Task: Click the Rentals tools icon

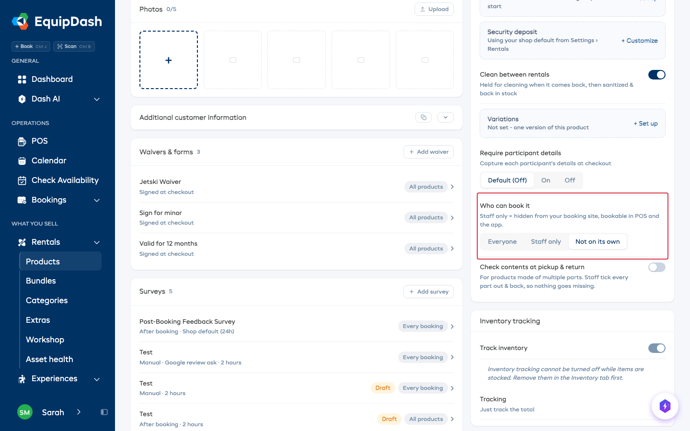Action: tap(22, 242)
